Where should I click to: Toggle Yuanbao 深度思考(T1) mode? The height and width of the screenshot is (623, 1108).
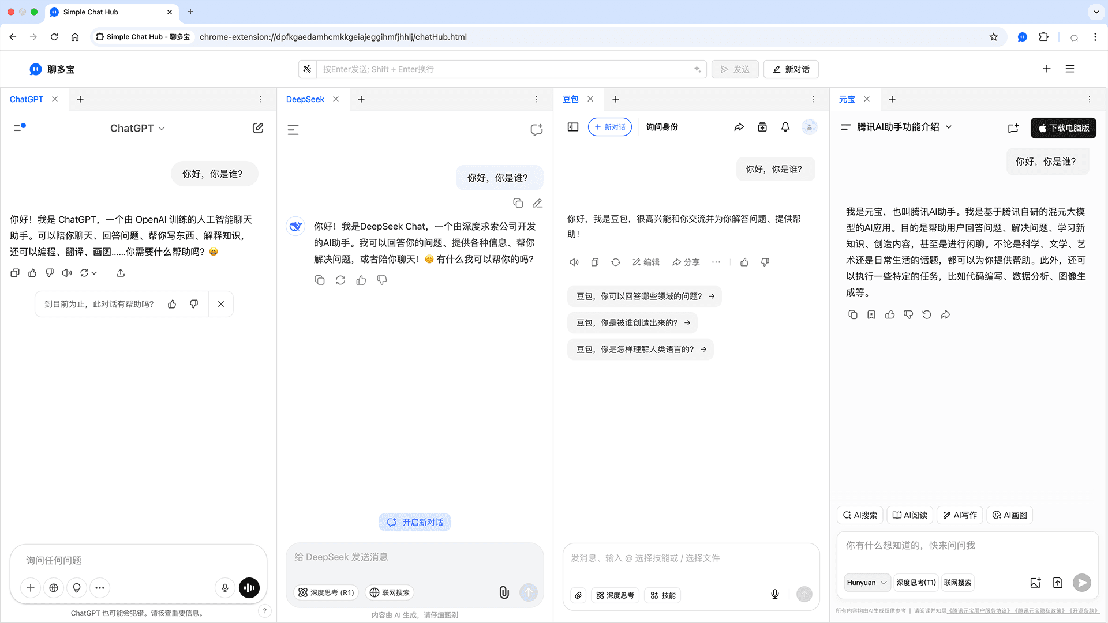(916, 583)
